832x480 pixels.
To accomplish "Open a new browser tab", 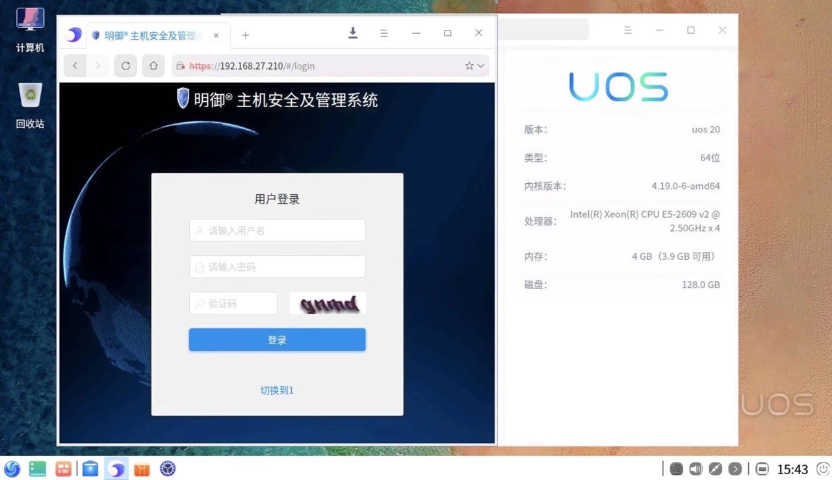I will [x=245, y=35].
